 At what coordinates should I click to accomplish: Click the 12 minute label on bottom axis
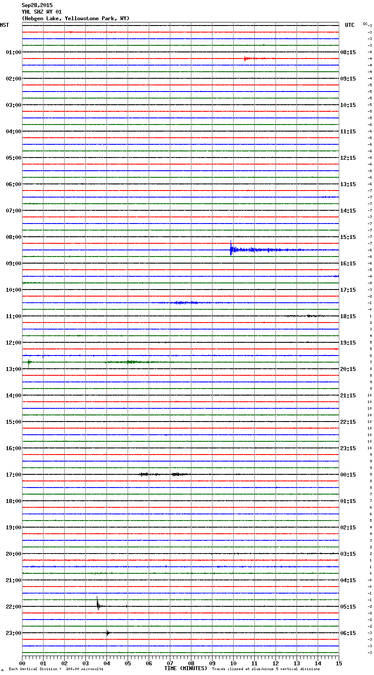(275, 663)
